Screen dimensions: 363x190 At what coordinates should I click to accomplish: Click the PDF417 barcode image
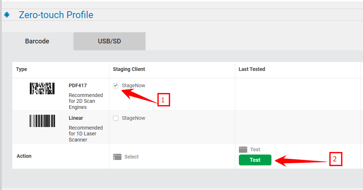pos(42,89)
